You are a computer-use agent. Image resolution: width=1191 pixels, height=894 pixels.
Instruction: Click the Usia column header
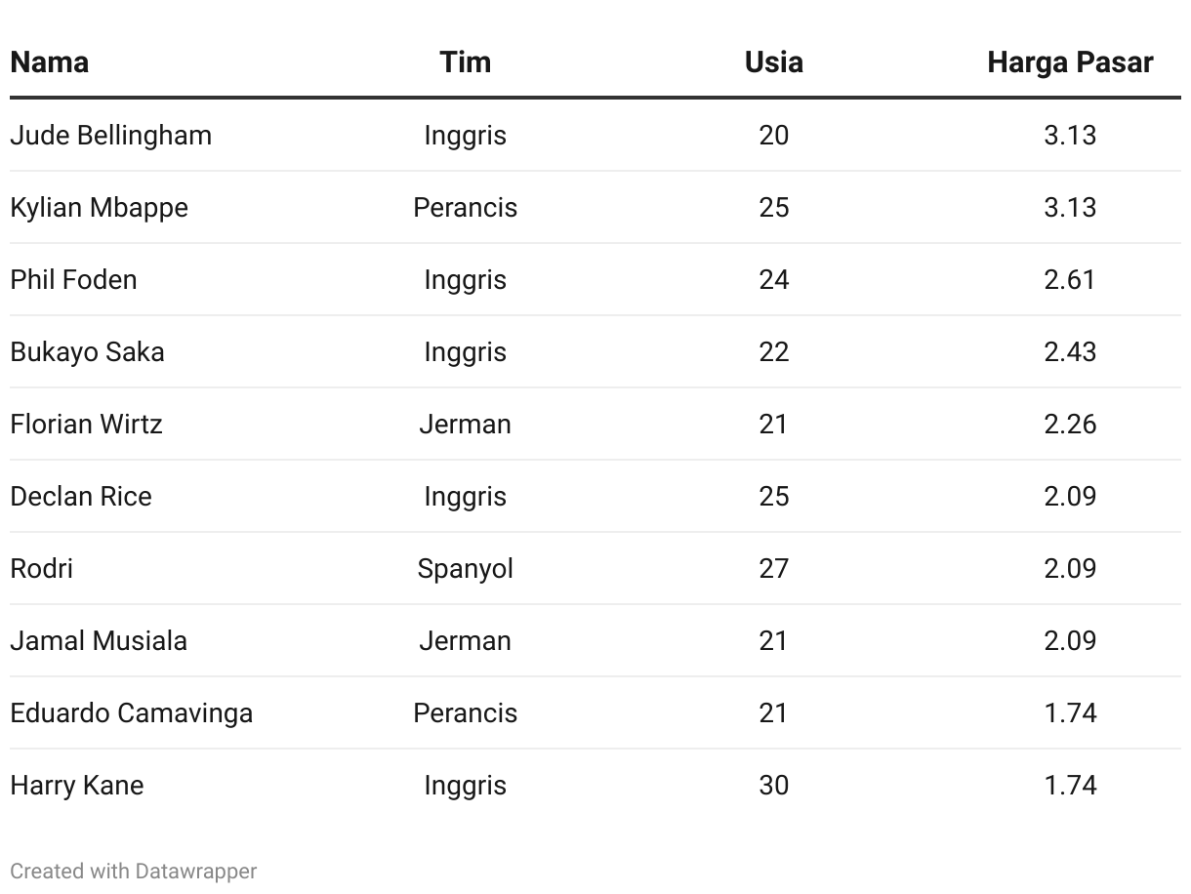[x=773, y=62]
